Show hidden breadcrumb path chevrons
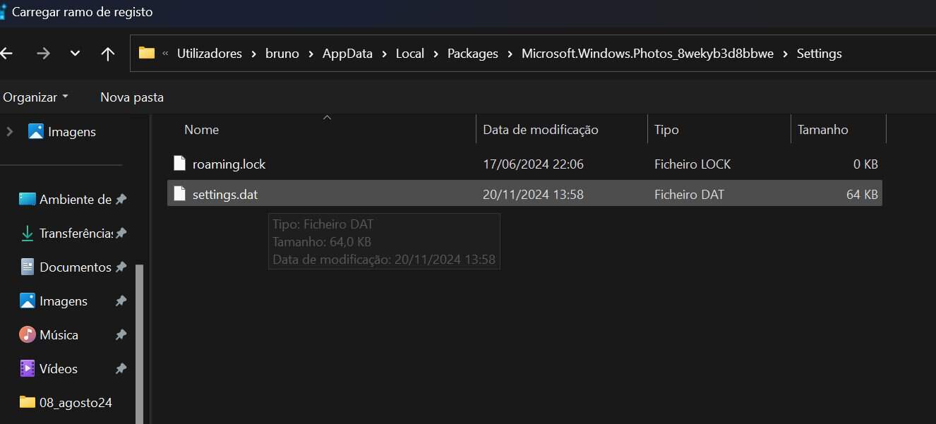This screenshot has height=424, width=936. 165,54
